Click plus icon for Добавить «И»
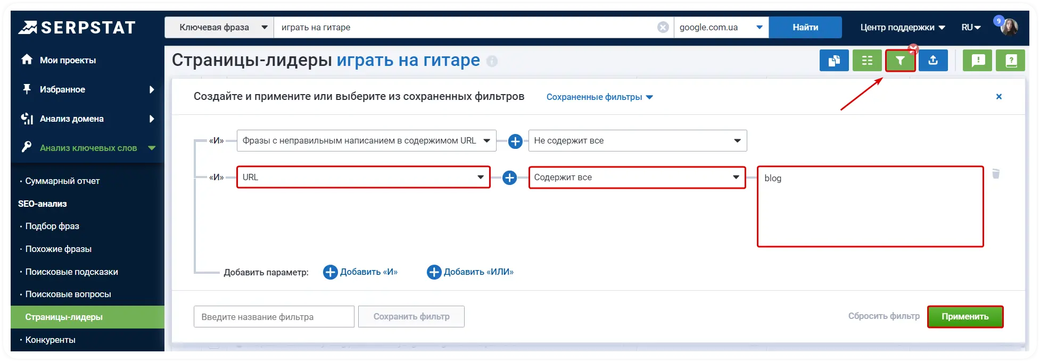Image resolution: width=1040 pixels, height=362 pixels. coord(331,272)
